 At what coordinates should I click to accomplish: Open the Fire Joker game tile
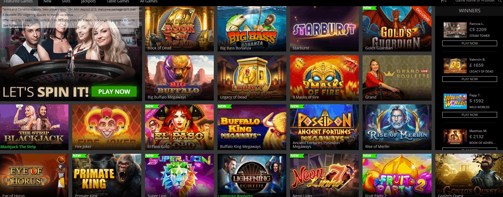pos(107,127)
